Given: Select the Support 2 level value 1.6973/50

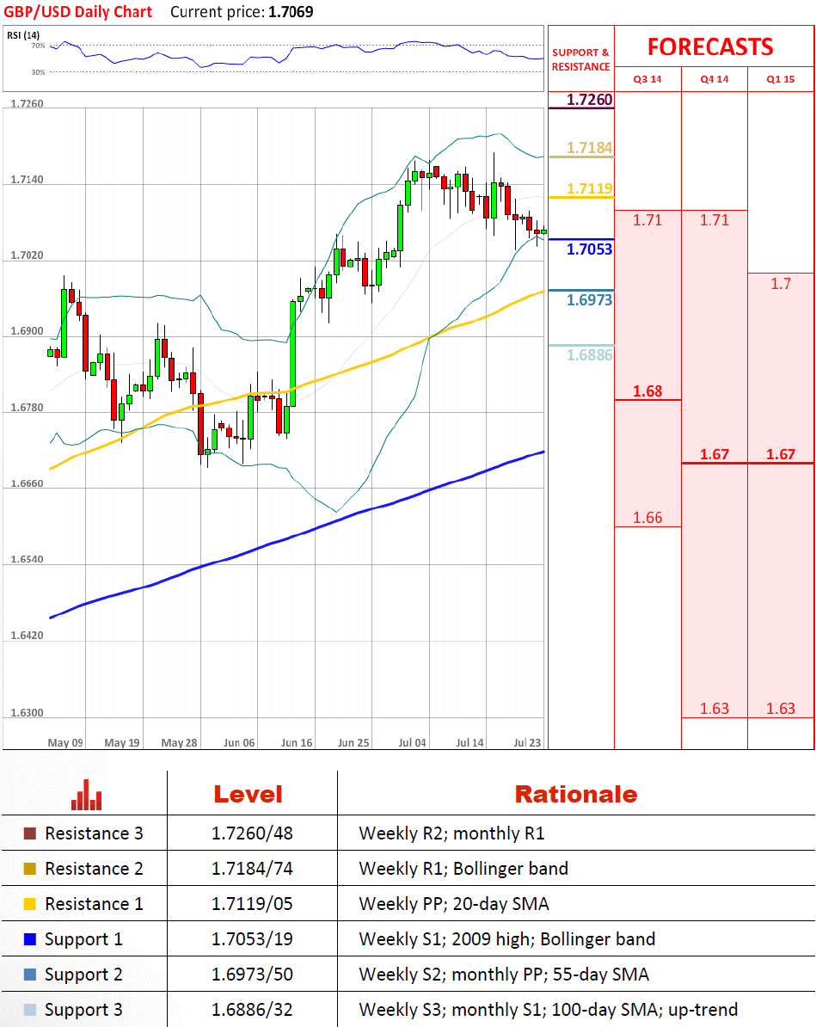Looking at the screenshot, I should pos(252,975).
